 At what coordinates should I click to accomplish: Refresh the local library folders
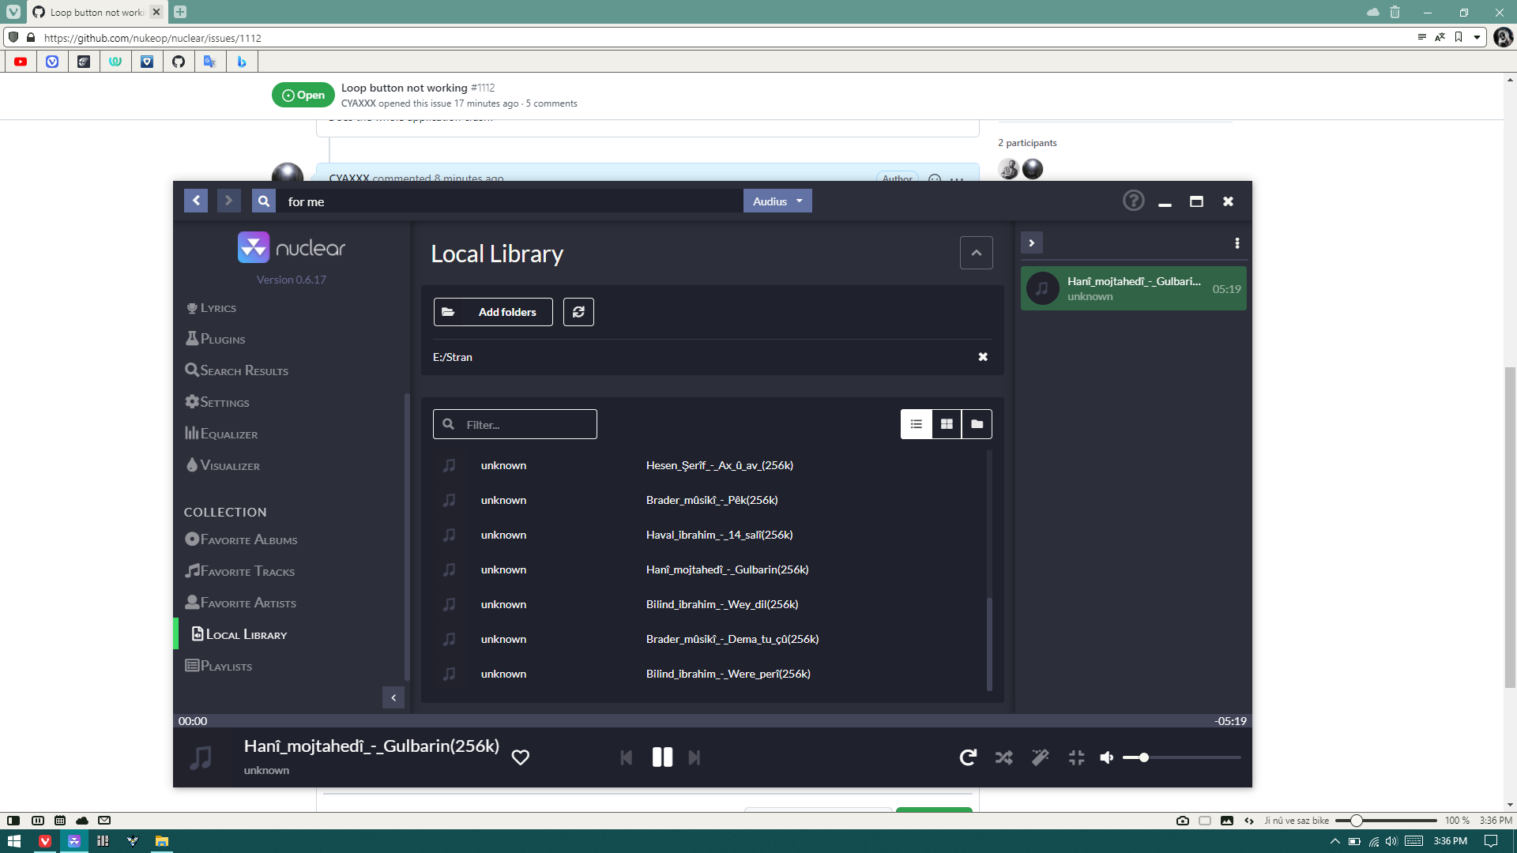pos(578,311)
